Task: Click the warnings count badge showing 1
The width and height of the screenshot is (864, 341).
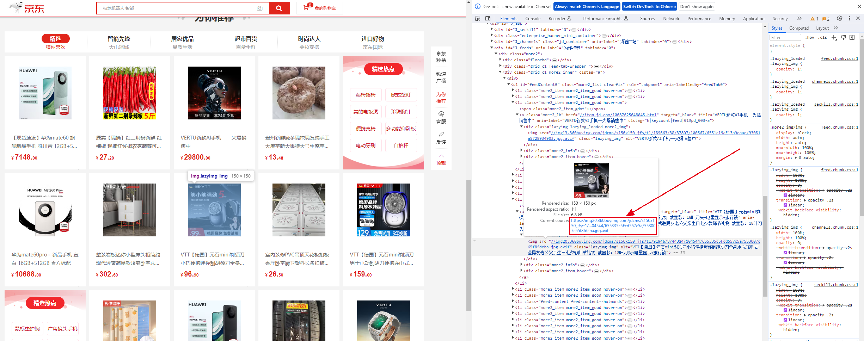Action: pos(814,19)
